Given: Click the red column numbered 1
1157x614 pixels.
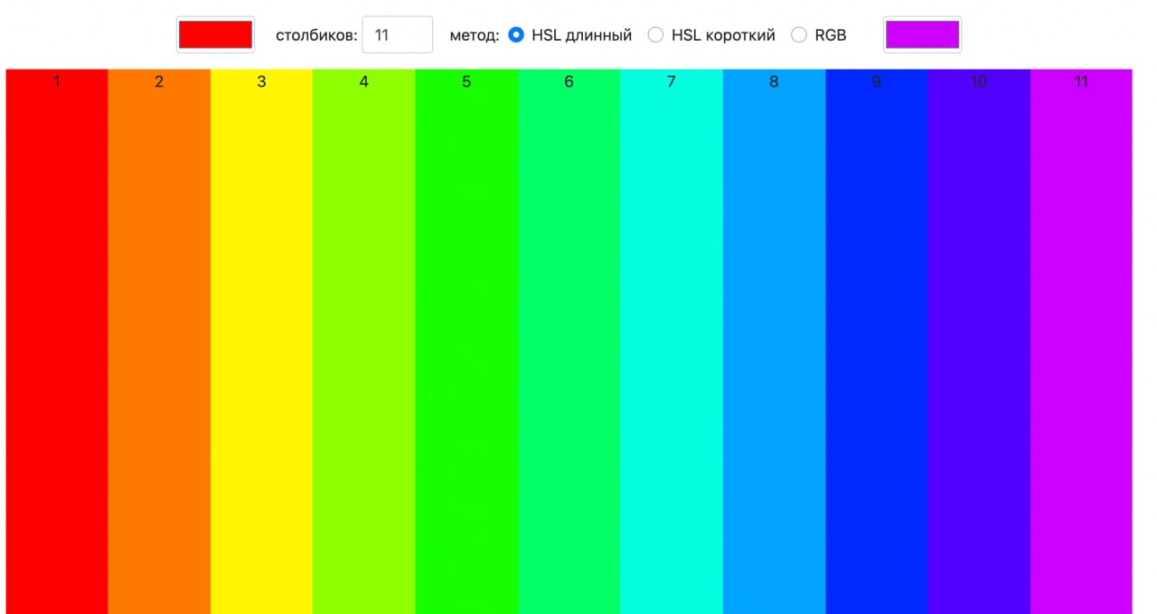Looking at the screenshot, I should click(57, 342).
